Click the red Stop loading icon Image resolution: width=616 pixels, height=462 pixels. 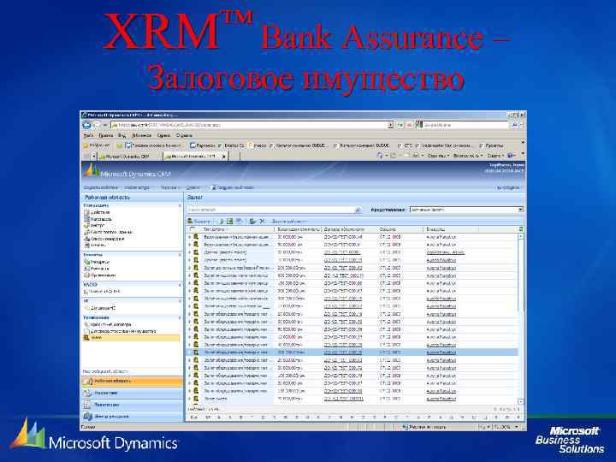click(409, 125)
